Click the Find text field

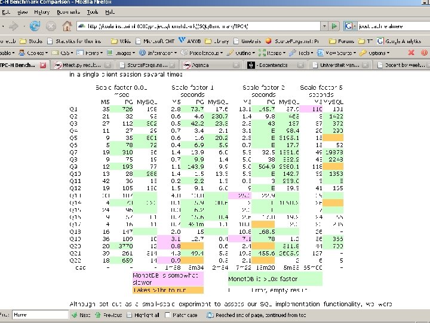pos(40,315)
